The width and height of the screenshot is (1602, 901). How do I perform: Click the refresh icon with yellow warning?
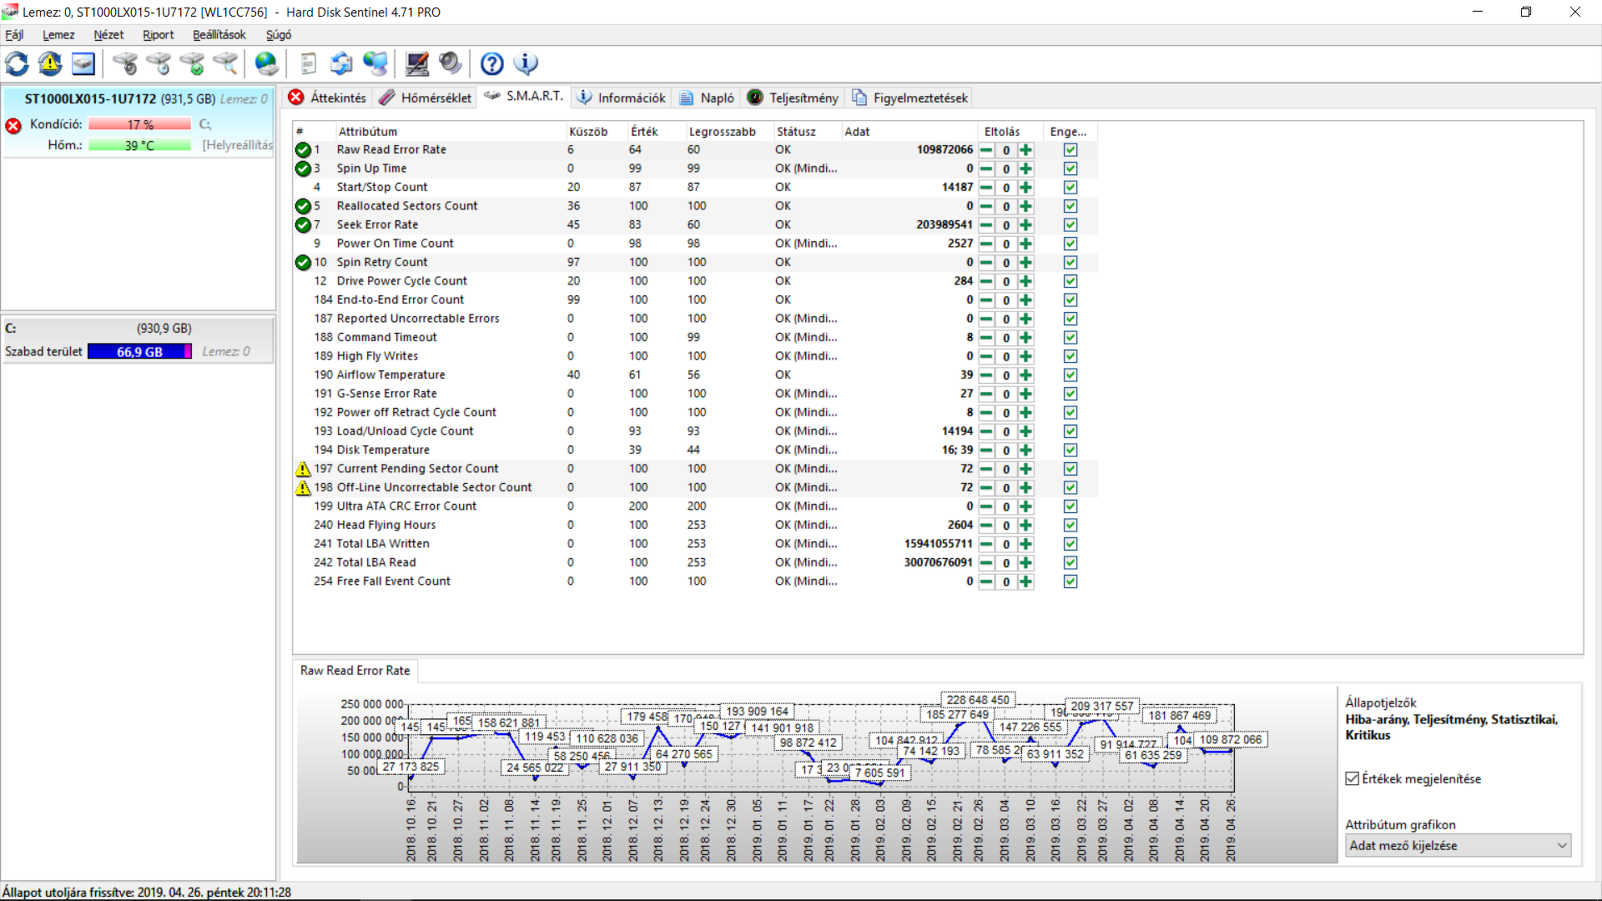(50, 63)
